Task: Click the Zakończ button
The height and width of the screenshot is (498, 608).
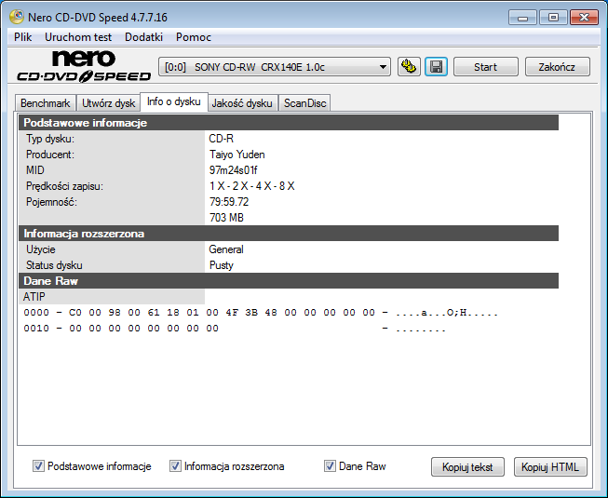Action: [x=557, y=67]
